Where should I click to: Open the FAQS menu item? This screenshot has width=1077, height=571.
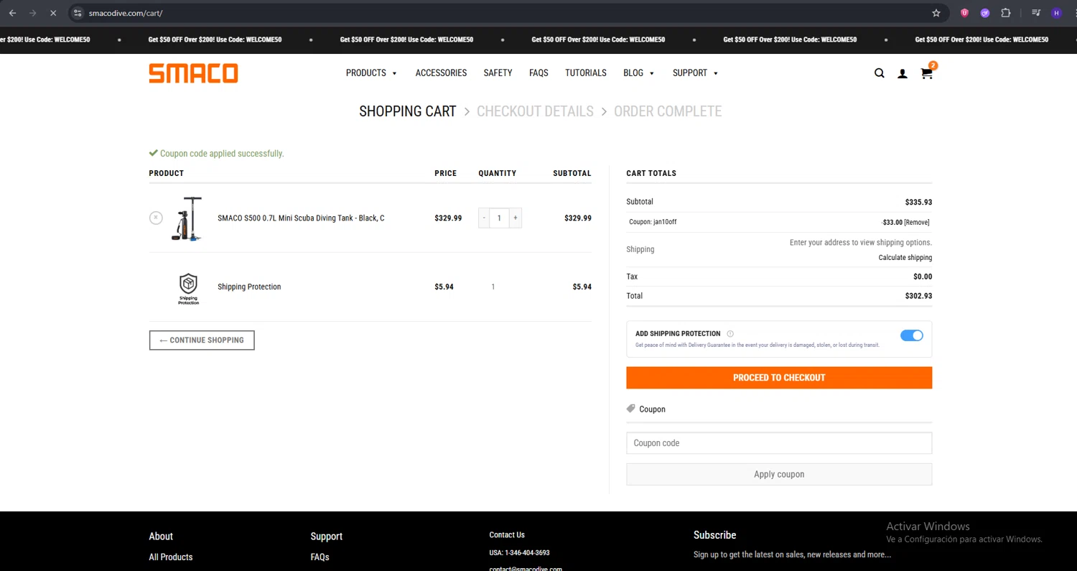(x=538, y=73)
